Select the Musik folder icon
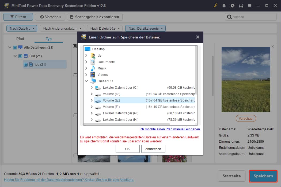This screenshot has width=281, height=187. click(x=93, y=68)
